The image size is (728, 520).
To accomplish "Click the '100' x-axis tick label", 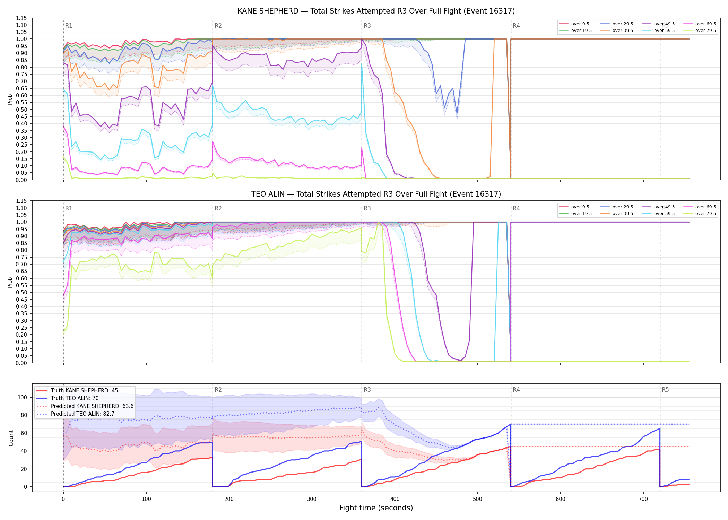I will coord(146,499).
